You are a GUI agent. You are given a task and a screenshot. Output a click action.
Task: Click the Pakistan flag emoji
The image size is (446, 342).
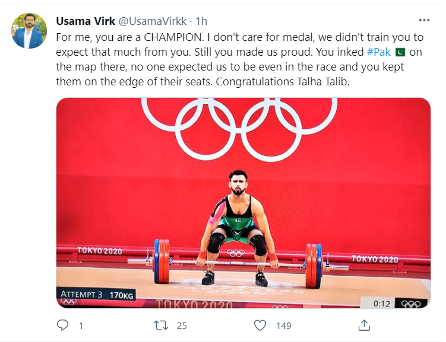tap(400, 52)
